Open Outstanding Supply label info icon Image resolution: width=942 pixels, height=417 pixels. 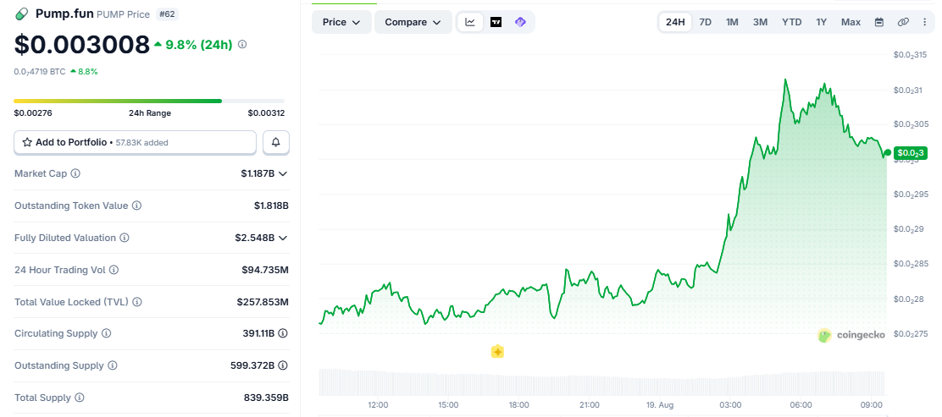(113, 365)
